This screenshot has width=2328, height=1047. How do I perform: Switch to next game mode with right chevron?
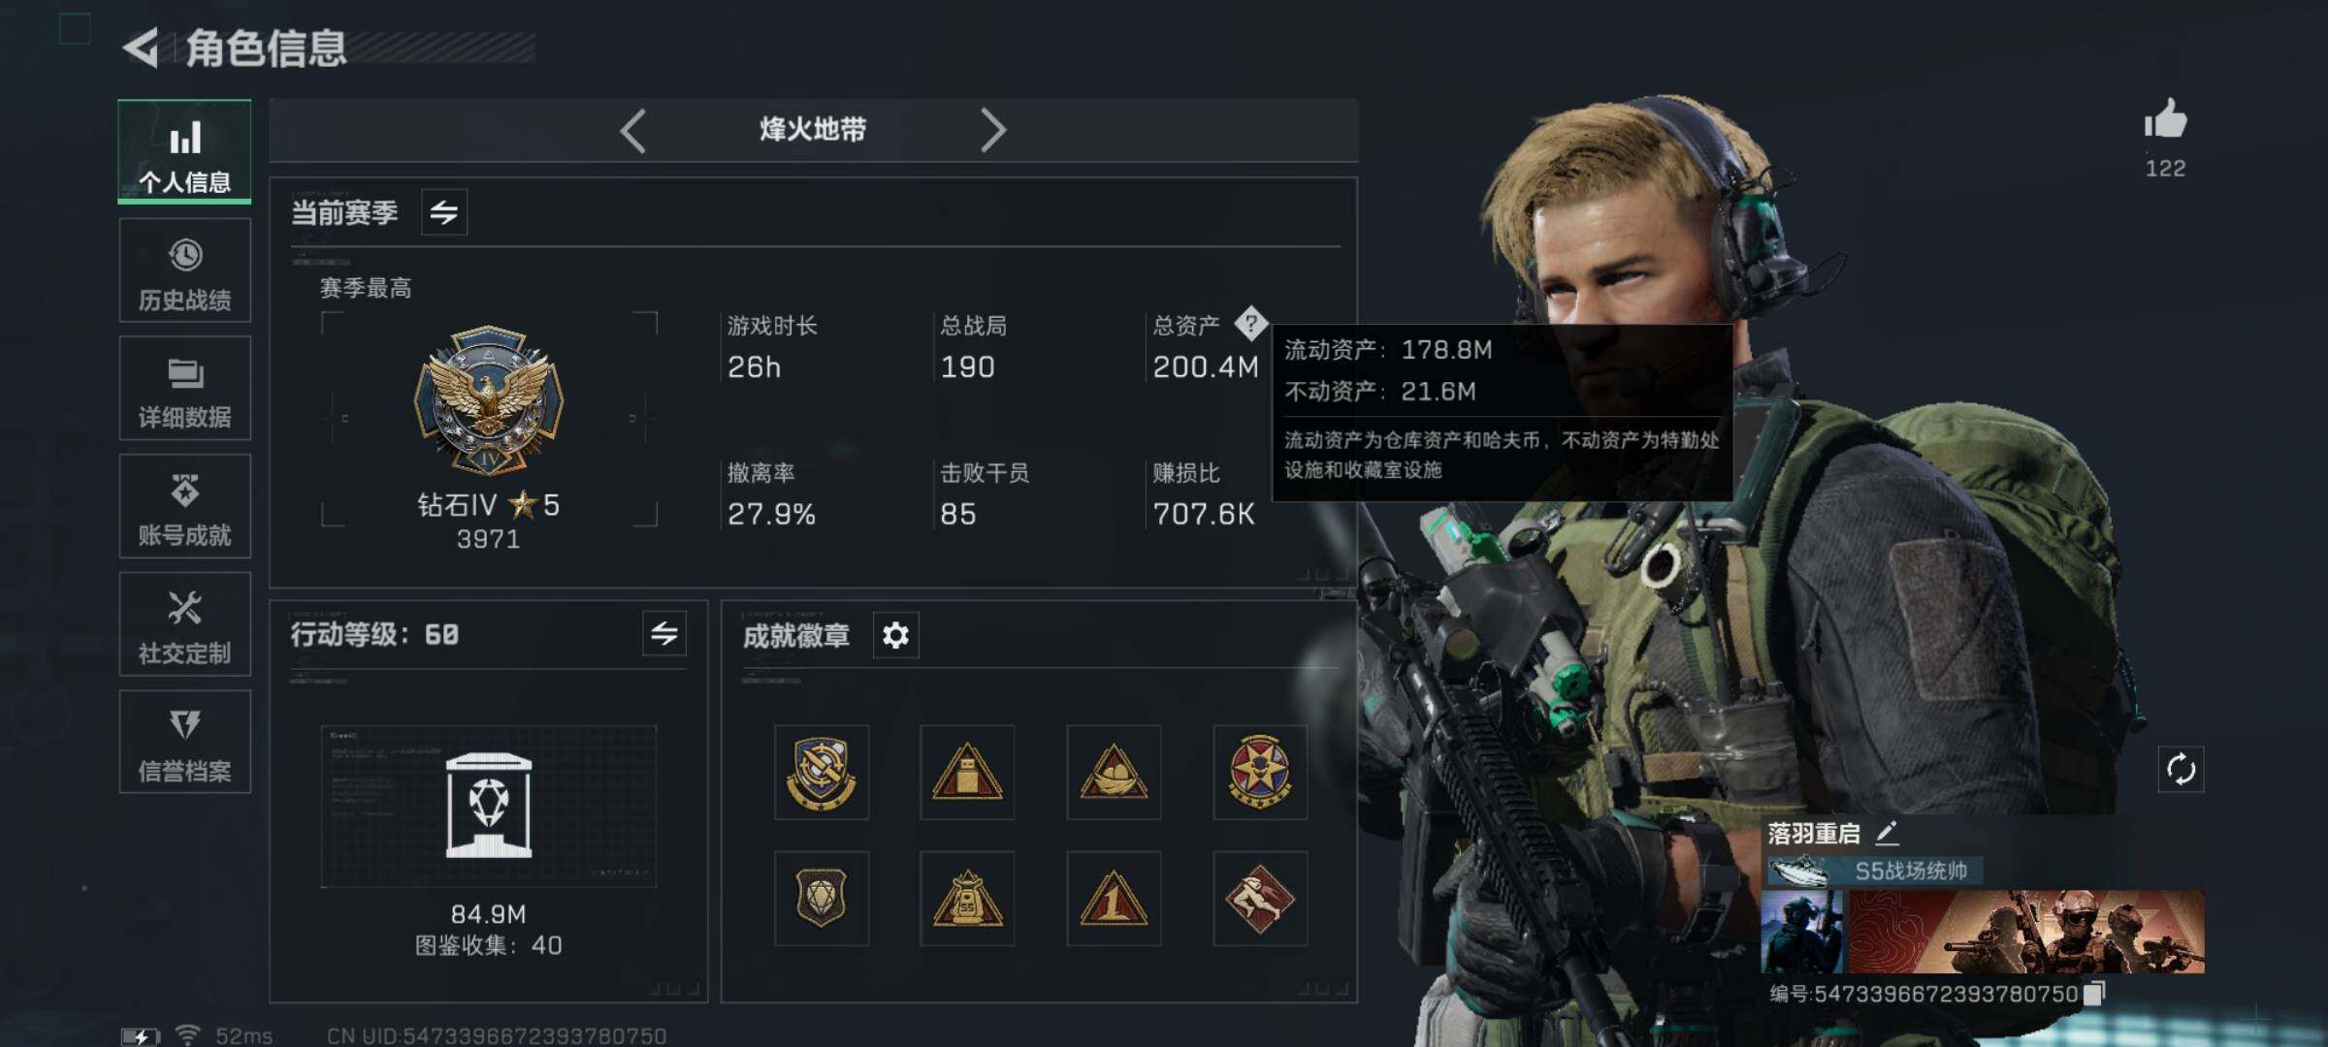992,130
